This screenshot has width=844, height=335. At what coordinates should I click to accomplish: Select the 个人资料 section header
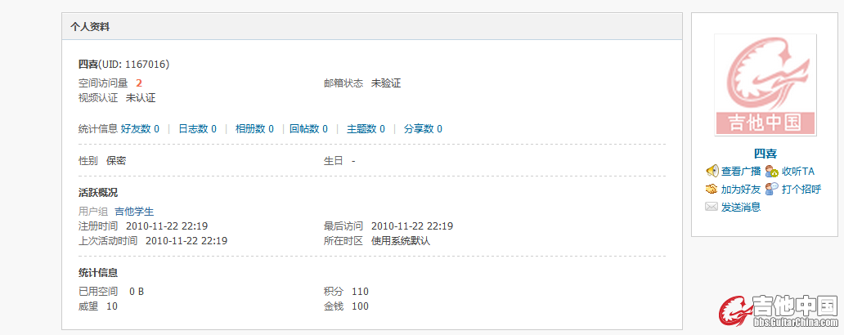click(x=91, y=27)
